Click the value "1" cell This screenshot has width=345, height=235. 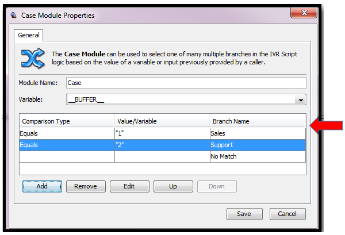pos(162,133)
